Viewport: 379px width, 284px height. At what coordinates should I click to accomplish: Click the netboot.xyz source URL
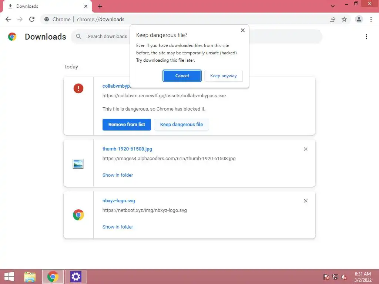[145, 210]
